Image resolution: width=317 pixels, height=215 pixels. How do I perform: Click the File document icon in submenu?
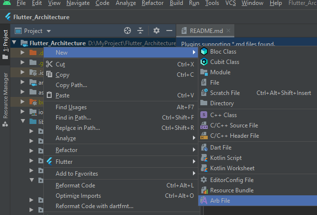pyautogui.click(x=204, y=83)
